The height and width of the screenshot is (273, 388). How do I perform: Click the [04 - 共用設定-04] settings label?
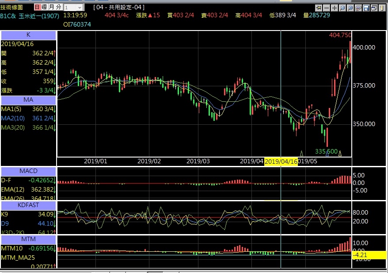(x=119, y=7)
